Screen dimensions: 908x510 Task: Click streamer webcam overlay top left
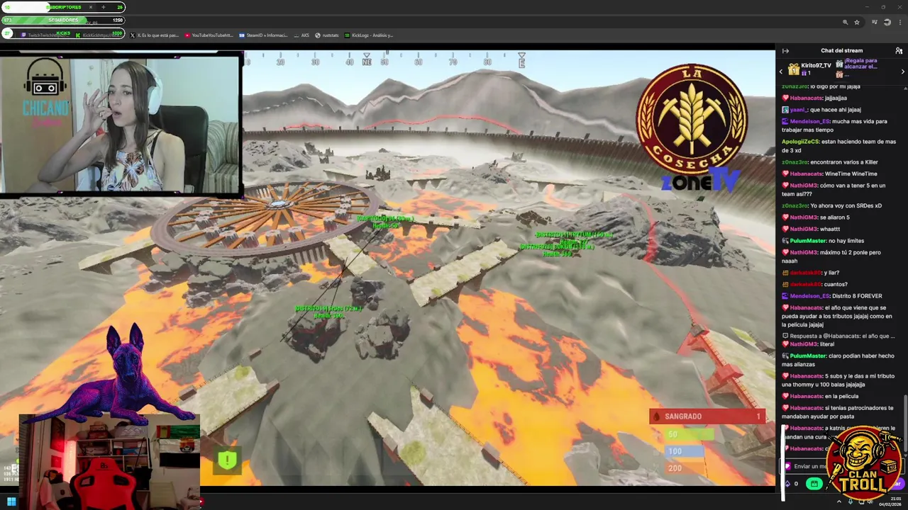(x=121, y=125)
